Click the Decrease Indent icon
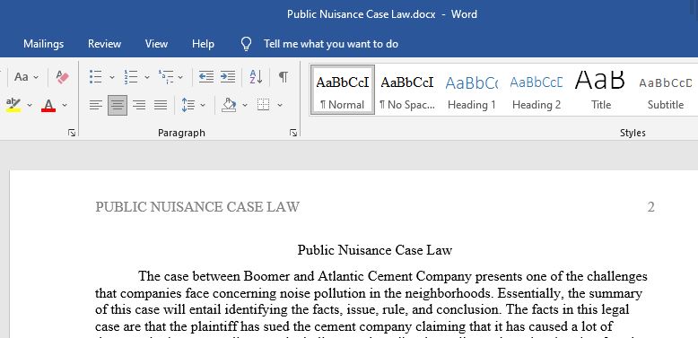This screenshot has height=338, width=698. [206, 77]
